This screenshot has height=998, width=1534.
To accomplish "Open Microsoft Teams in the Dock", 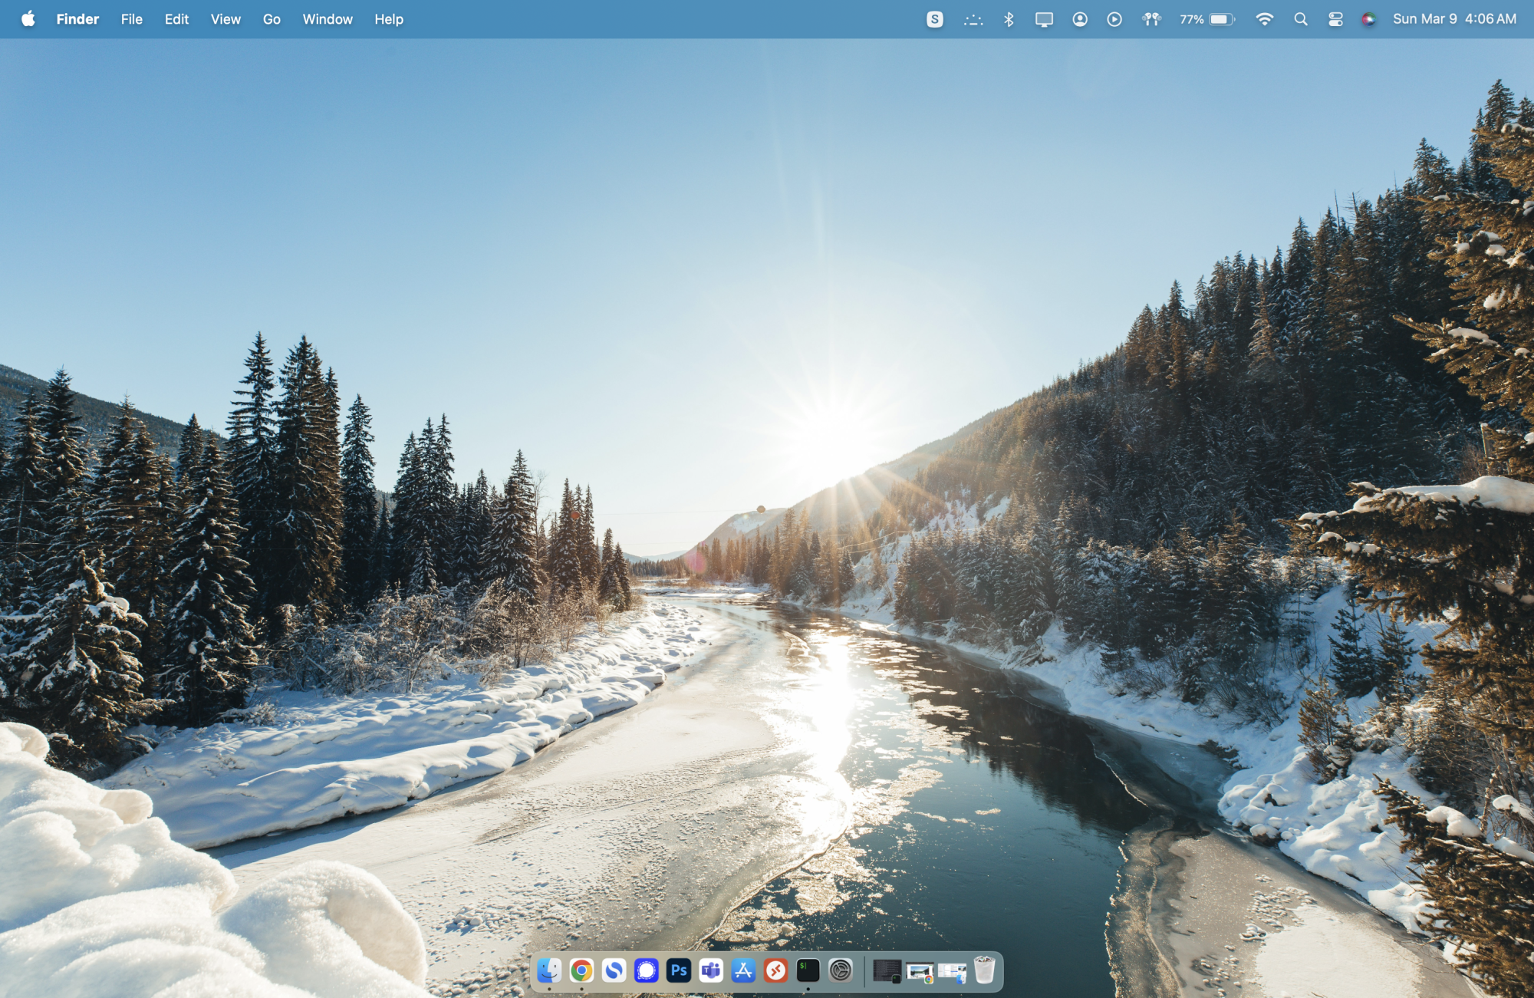I will tap(711, 971).
